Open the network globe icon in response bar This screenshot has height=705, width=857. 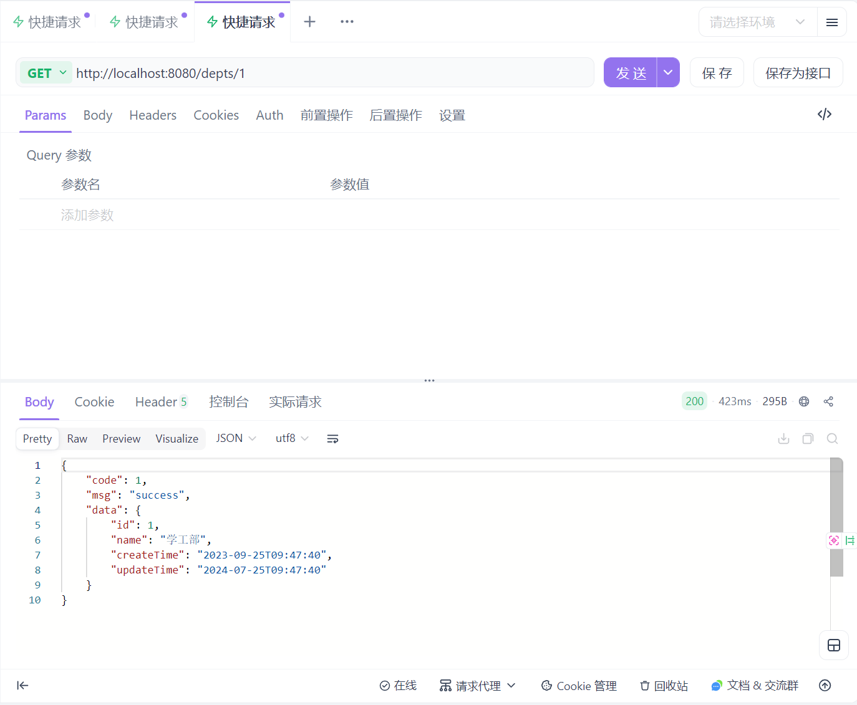[x=804, y=401]
